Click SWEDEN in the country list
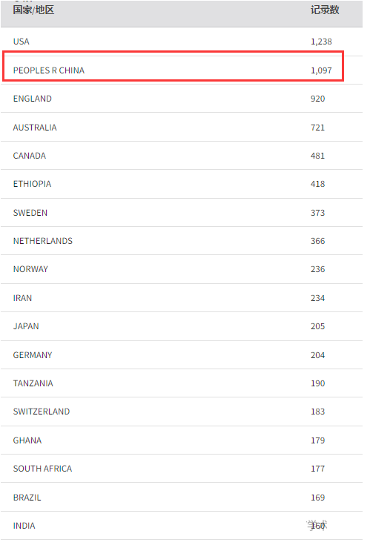This screenshot has height=545, width=370. [30, 213]
